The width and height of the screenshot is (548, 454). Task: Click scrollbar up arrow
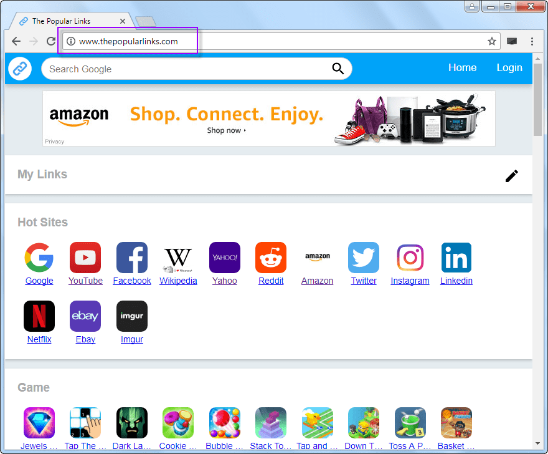pos(537,59)
